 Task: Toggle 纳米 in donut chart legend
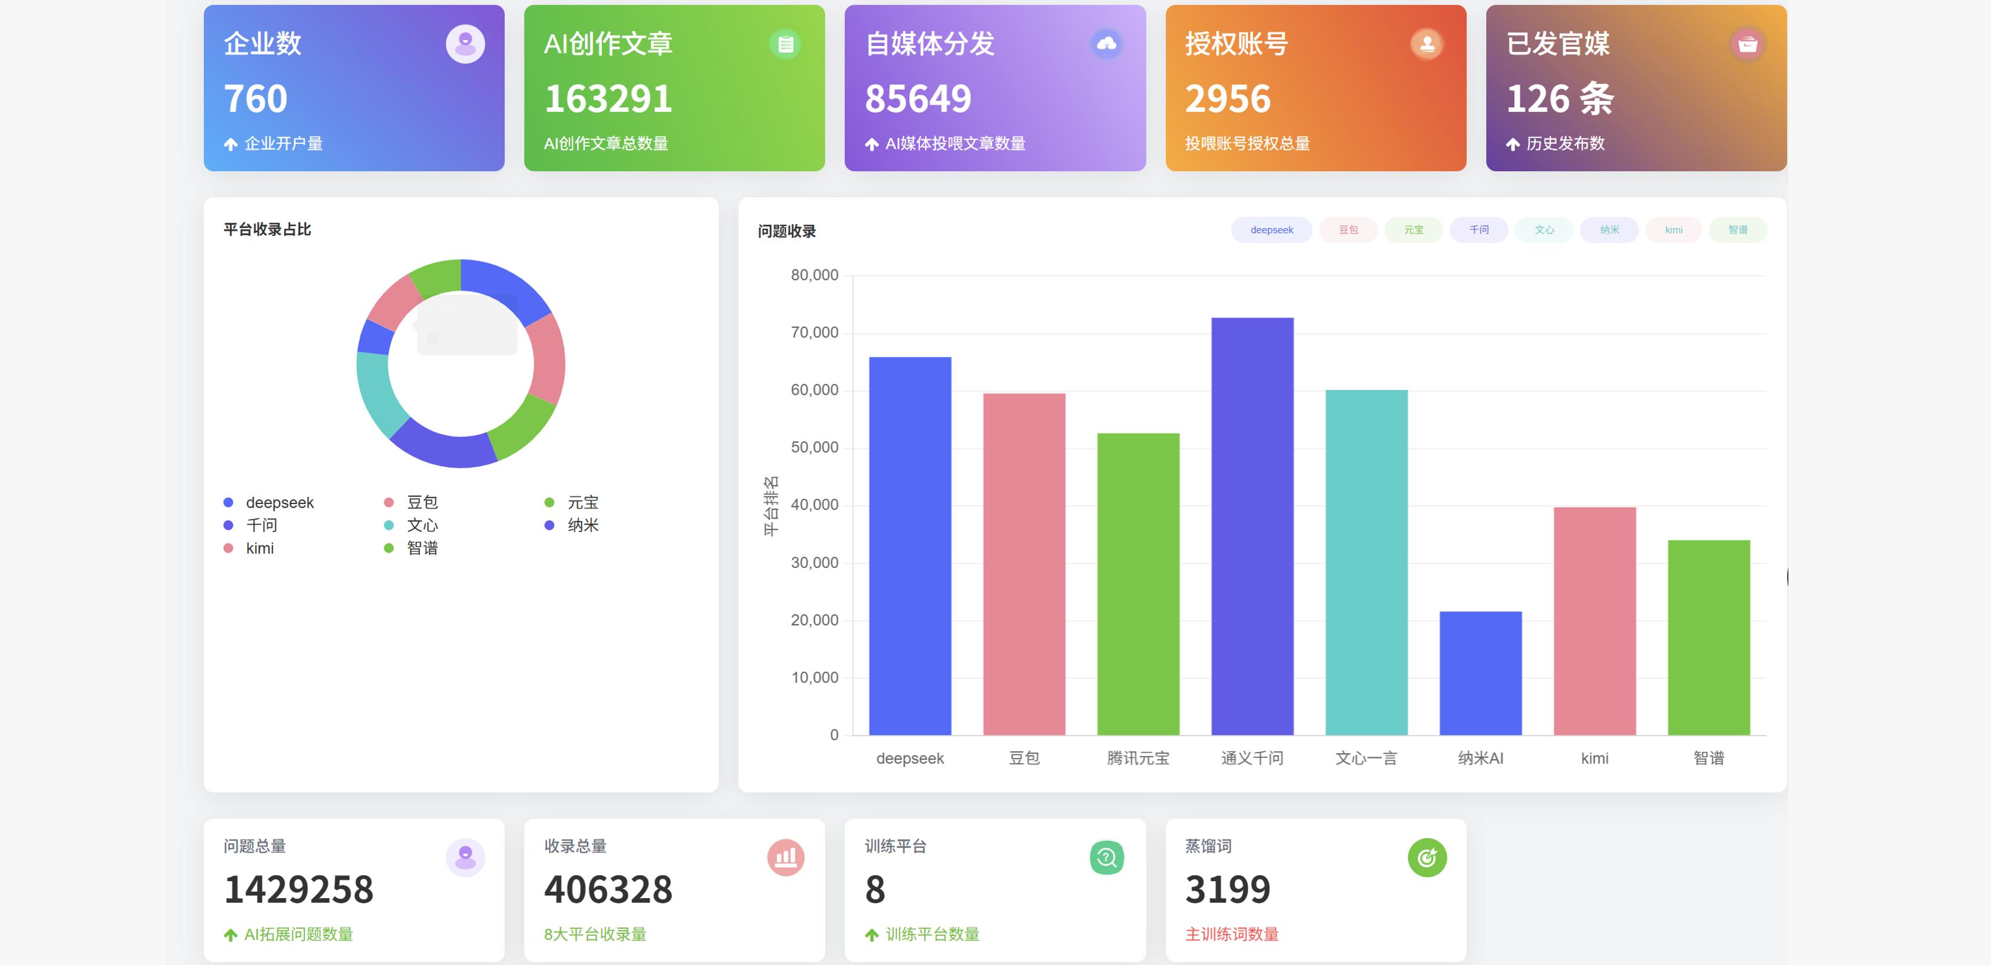(x=572, y=526)
